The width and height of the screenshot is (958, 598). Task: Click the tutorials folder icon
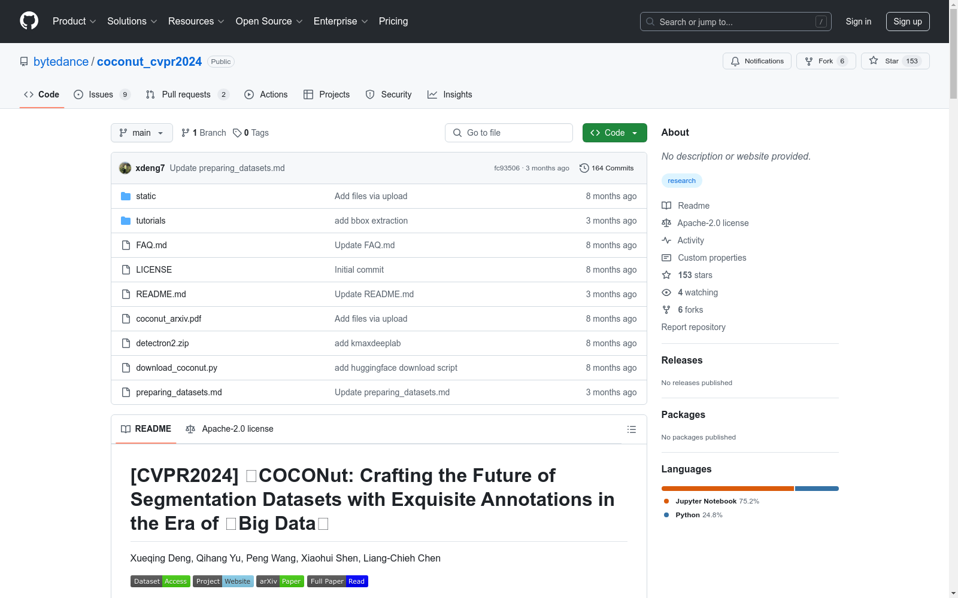[126, 221]
